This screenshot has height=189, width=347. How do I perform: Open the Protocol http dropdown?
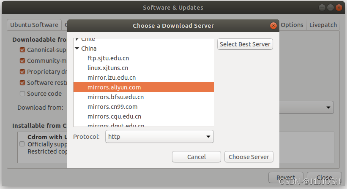(159, 136)
